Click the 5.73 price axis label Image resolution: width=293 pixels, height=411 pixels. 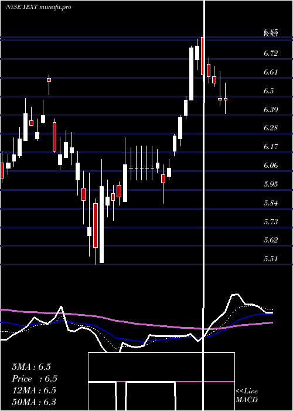click(271, 222)
